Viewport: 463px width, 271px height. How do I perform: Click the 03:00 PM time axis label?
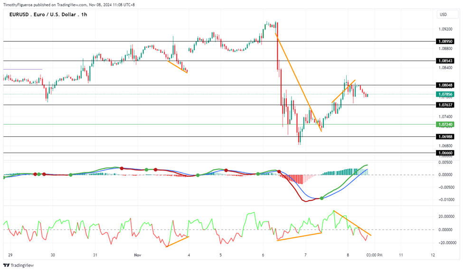375,255
